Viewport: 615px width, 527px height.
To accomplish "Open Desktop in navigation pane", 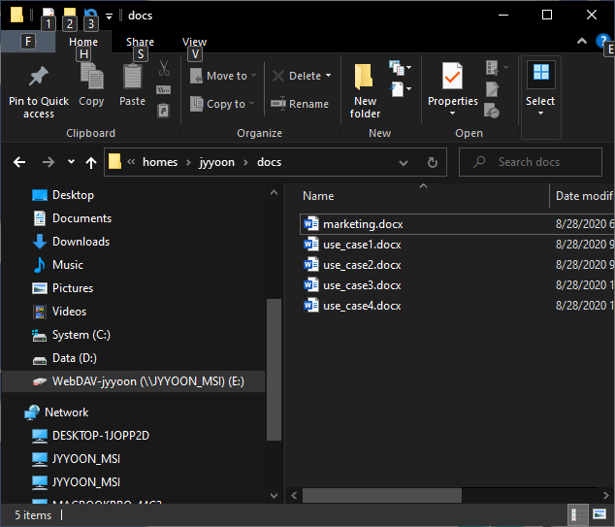I will (73, 195).
